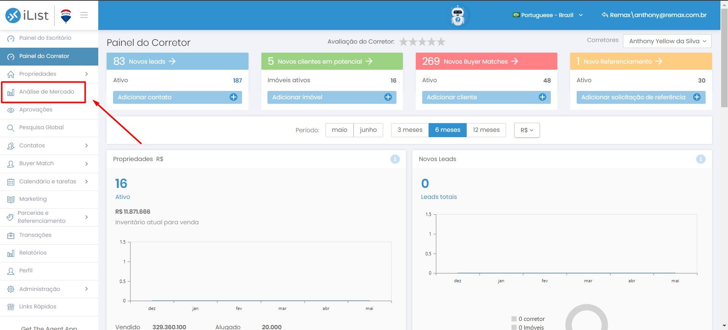Click the Parcerias handshake icon
Screen dimensions: 728x330
pos(10,217)
